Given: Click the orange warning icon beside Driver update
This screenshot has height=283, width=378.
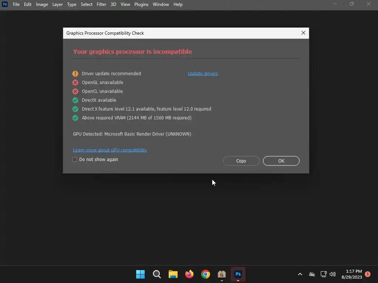Looking at the screenshot, I should coord(75,73).
